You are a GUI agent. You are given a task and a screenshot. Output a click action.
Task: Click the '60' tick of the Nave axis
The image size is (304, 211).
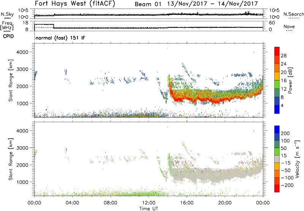pos(272,23)
